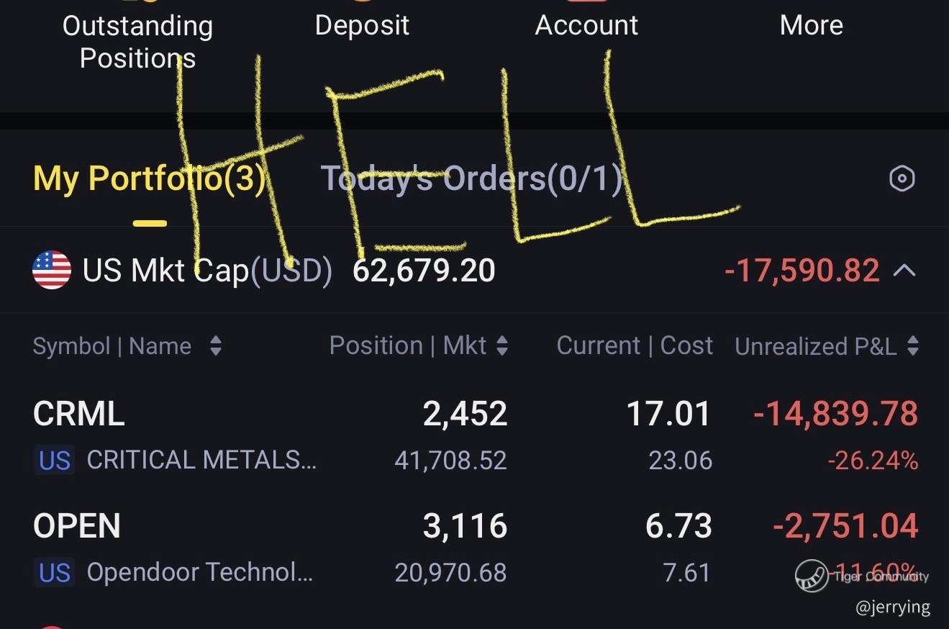Sort by Position | Mkt arrows
949x629 pixels.
tap(502, 346)
